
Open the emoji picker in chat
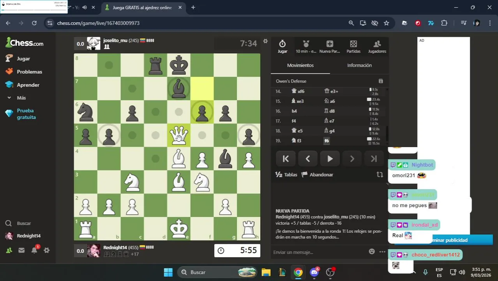[x=372, y=252]
